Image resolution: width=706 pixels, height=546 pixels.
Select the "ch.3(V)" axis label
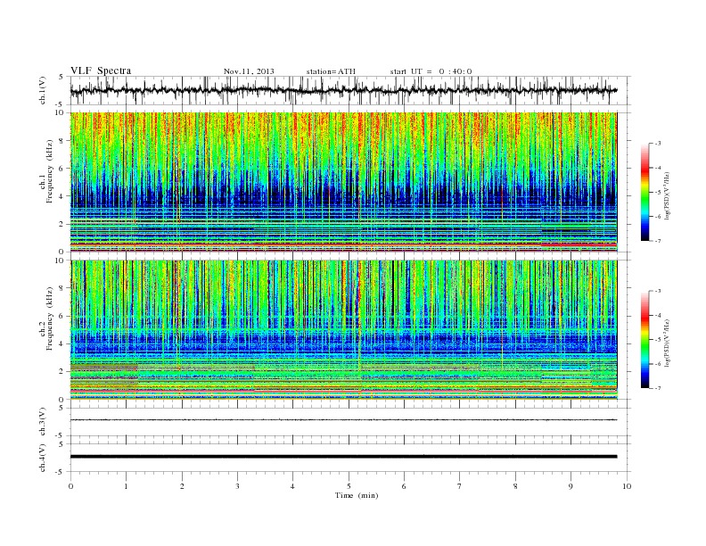[43, 422]
